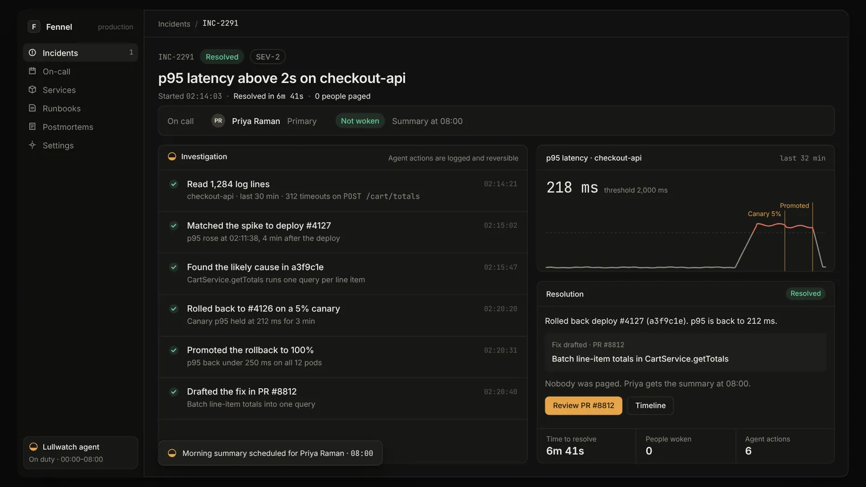The height and width of the screenshot is (487, 866).
Task: Click the Incidents sidebar icon
Action: point(32,52)
